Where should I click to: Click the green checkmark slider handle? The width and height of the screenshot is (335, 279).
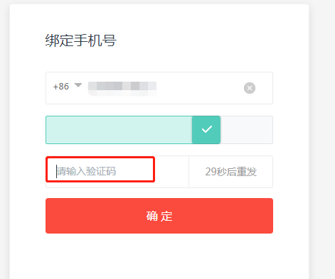206,130
